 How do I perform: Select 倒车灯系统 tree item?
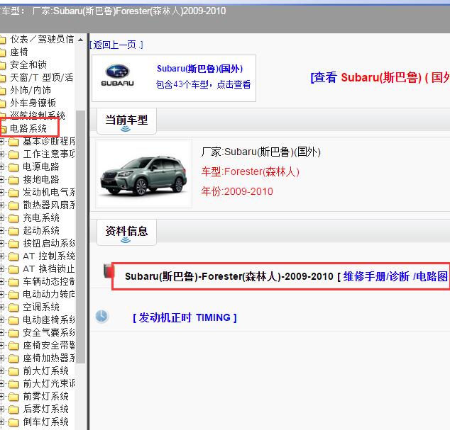point(45,421)
